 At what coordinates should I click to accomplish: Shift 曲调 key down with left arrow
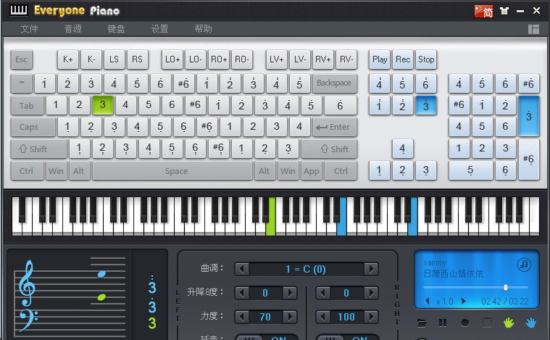click(242, 269)
